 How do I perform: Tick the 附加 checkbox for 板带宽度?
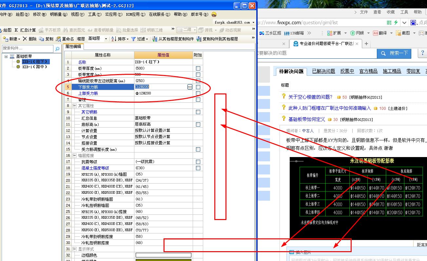[x=198, y=74]
